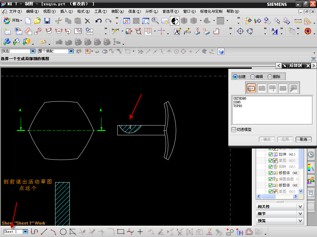
Task: Select the 删除 radio button
Action: click(x=270, y=77)
